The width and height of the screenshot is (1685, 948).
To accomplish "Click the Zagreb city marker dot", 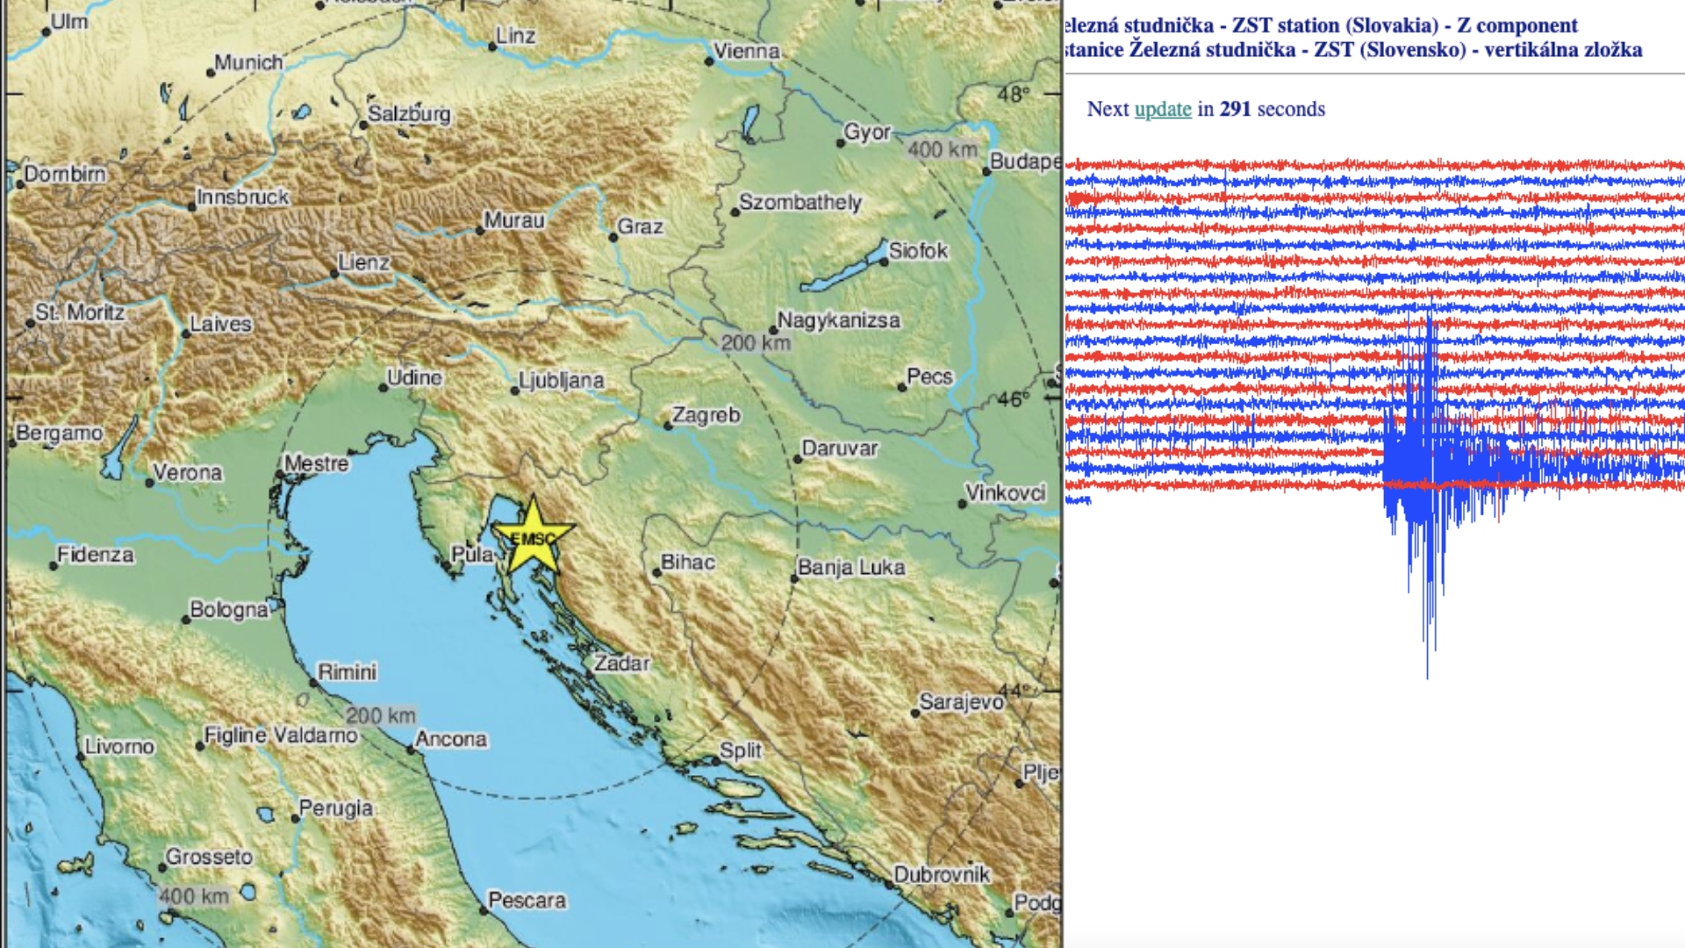I will 668,427.
